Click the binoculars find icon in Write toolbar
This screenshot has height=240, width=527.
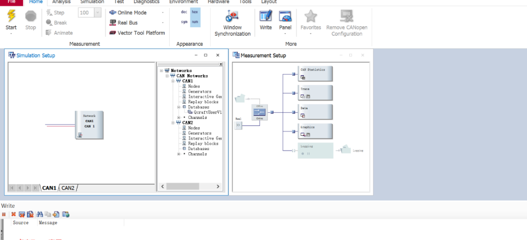click(x=40, y=214)
